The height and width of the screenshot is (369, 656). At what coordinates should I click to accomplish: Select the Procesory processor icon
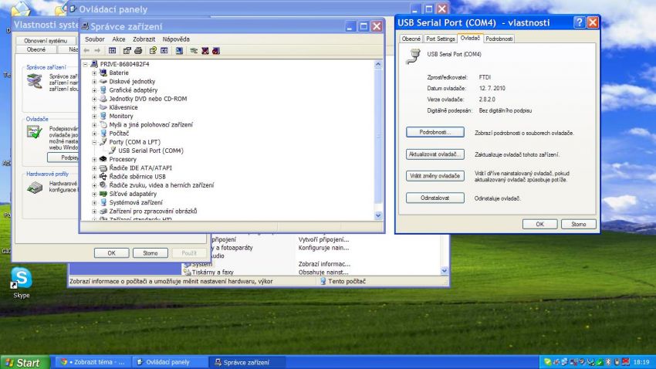(x=103, y=159)
